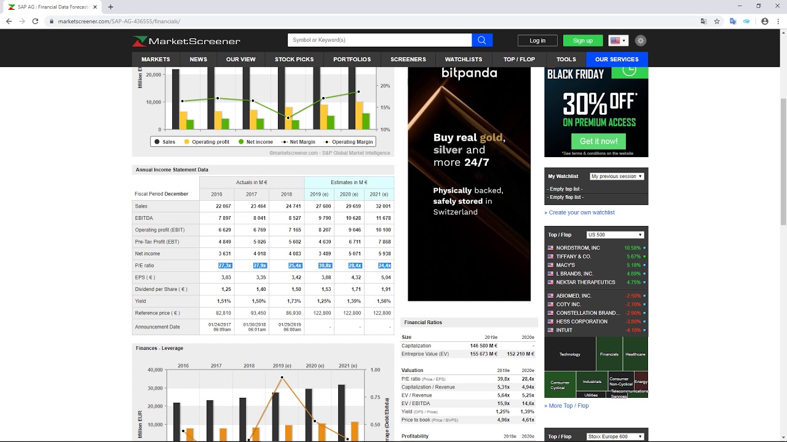Open NEKTAR THERAPEUTICS stock link
This screenshot has width=787, height=442.
(x=585, y=282)
